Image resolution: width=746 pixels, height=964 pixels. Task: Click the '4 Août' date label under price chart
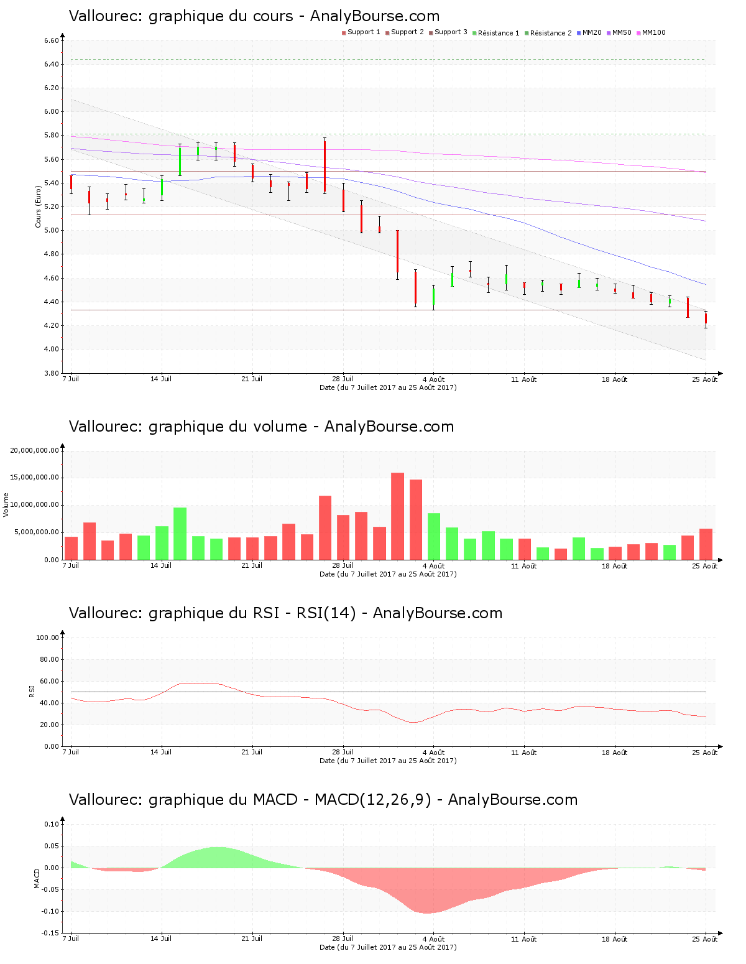(433, 379)
